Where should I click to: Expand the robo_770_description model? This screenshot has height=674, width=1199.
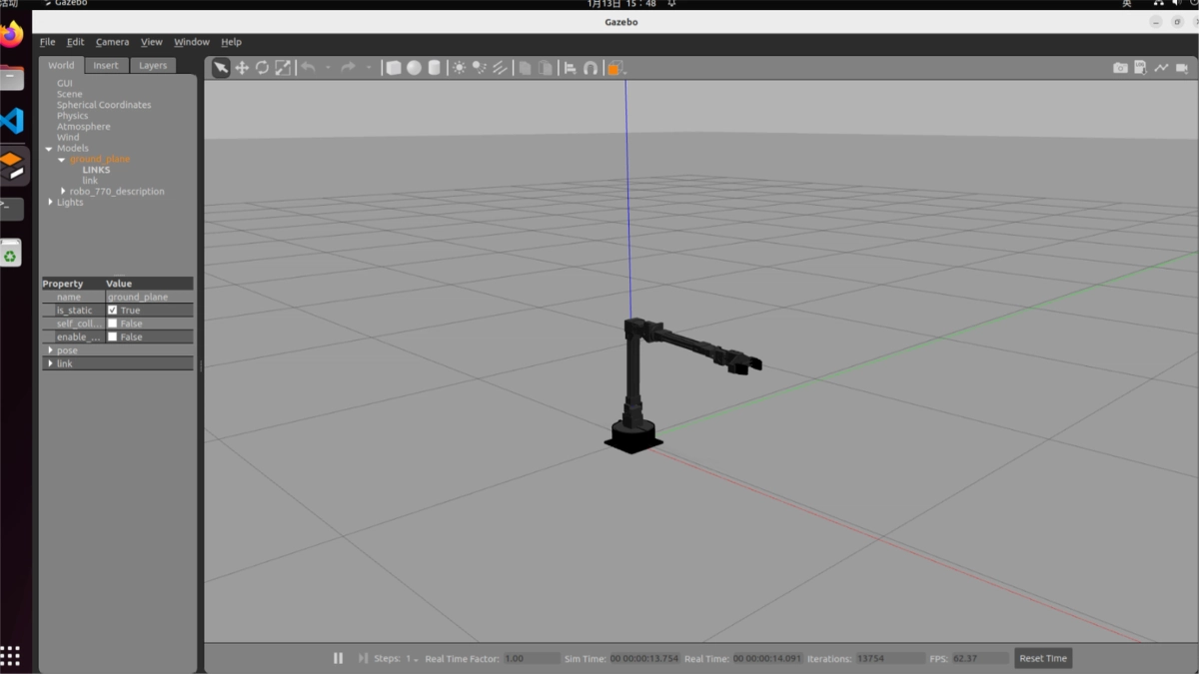pyautogui.click(x=64, y=192)
